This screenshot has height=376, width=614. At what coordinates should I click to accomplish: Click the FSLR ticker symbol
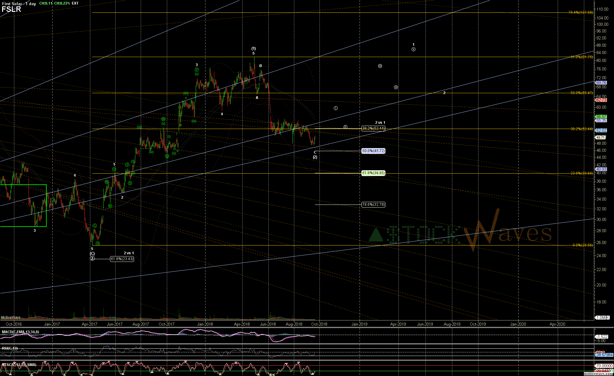11,9
